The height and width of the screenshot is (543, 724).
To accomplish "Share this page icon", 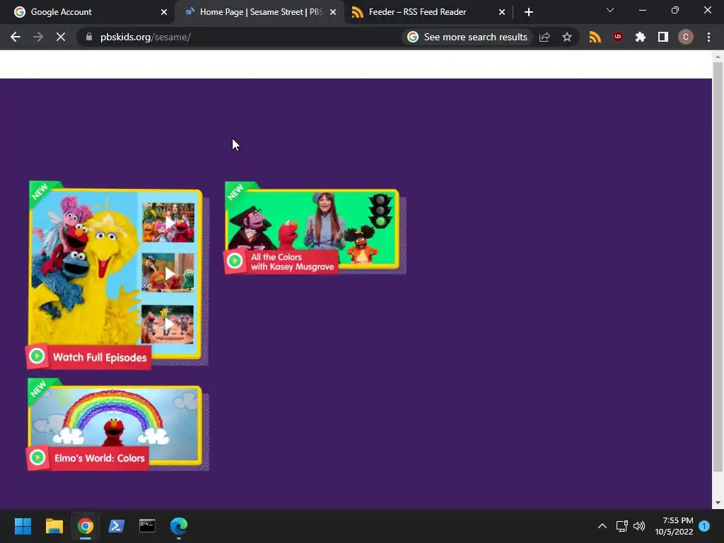I will (544, 37).
